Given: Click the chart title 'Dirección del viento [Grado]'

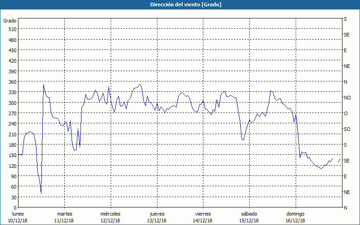Looking at the screenshot, I should (x=186, y=4).
